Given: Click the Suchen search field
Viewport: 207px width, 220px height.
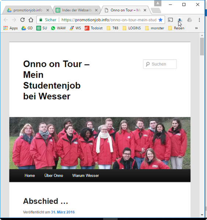Looking at the screenshot, I should coord(160,64).
